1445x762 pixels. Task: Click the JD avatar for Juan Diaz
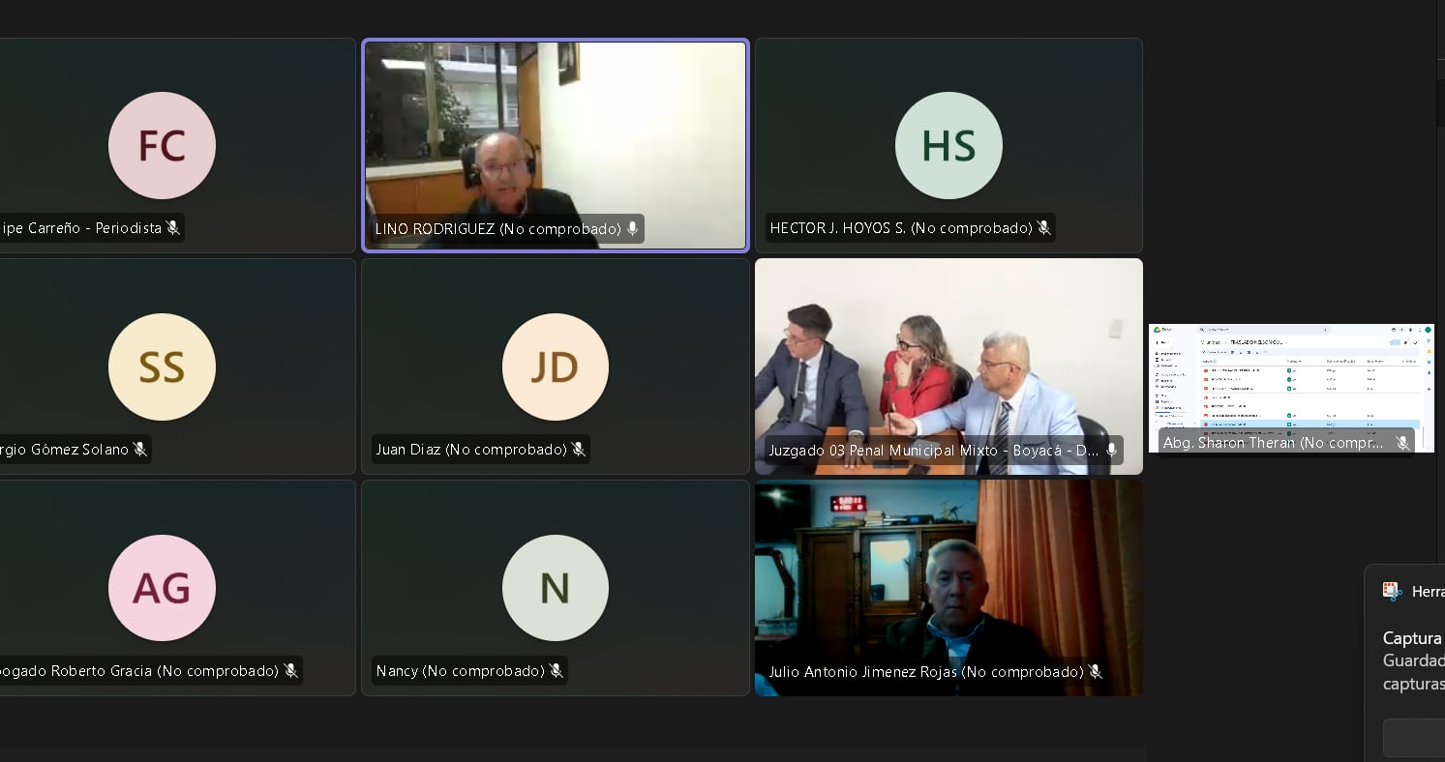(555, 367)
